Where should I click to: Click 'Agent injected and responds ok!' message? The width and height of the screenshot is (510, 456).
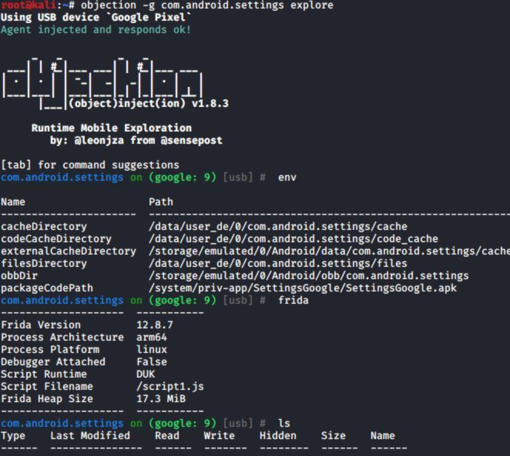(x=96, y=30)
